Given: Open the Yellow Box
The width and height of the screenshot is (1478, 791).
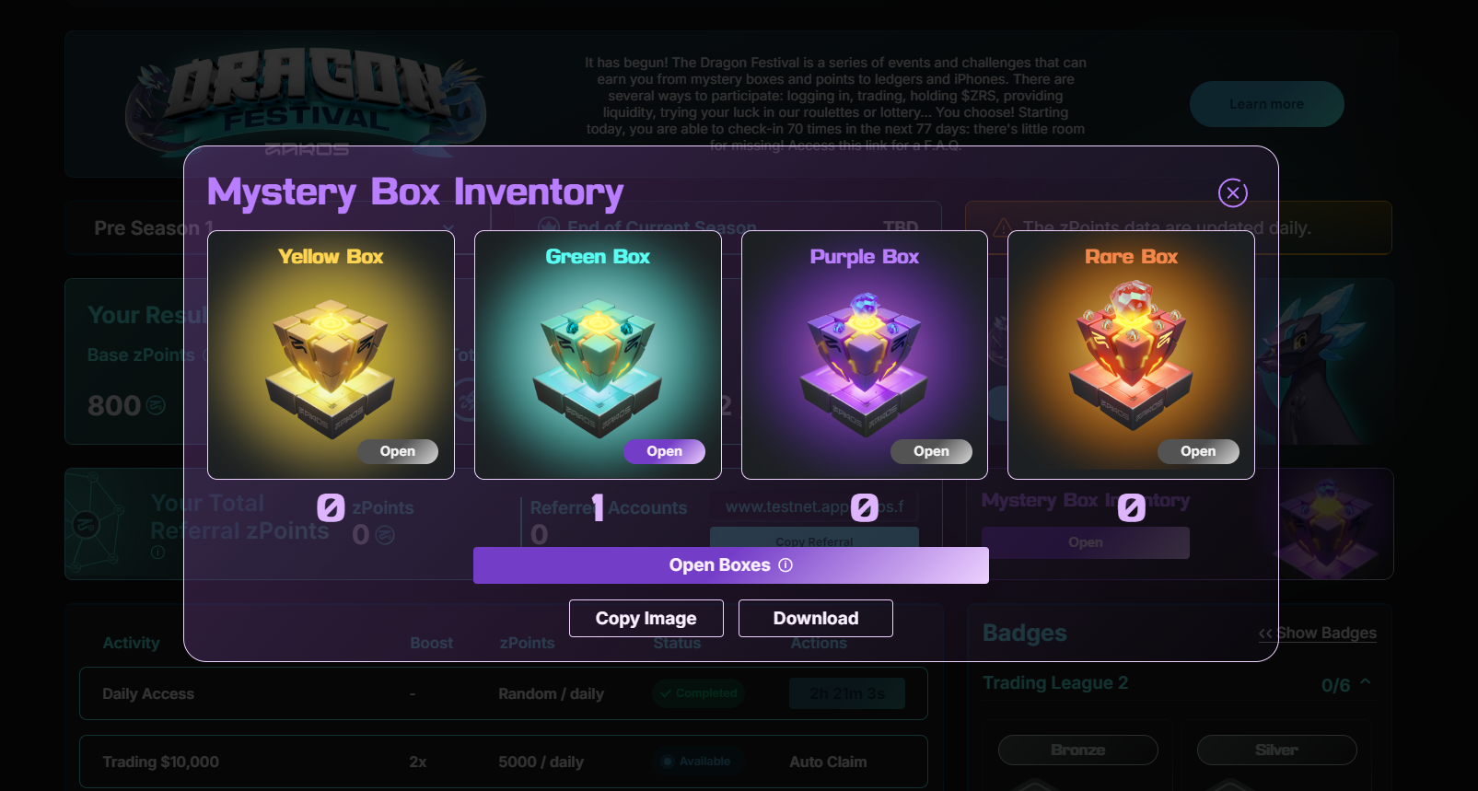Looking at the screenshot, I should pos(397,451).
